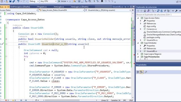Select UsuarioBE.cs in Solution Explorer

tap(152, 51)
